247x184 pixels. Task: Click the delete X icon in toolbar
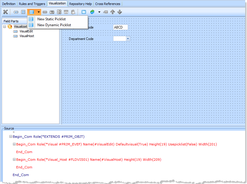pyautogui.click(x=5, y=12)
